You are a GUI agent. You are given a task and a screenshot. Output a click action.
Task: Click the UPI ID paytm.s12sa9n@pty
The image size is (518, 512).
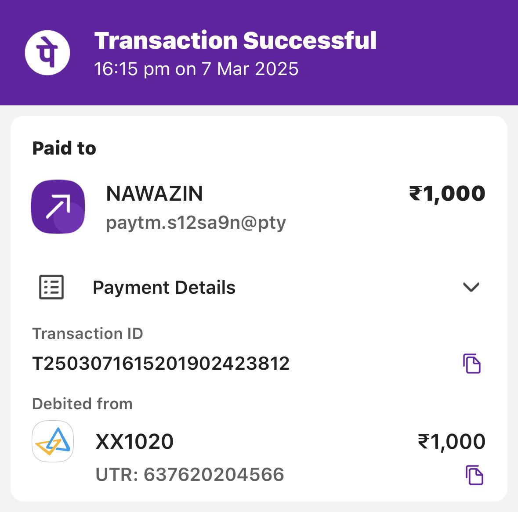pyautogui.click(x=196, y=223)
